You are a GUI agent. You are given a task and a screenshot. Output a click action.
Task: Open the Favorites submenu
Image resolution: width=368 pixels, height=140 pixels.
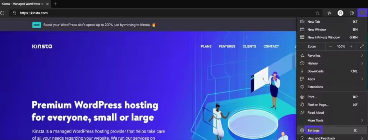pyautogui.click(x=332, y=56)
